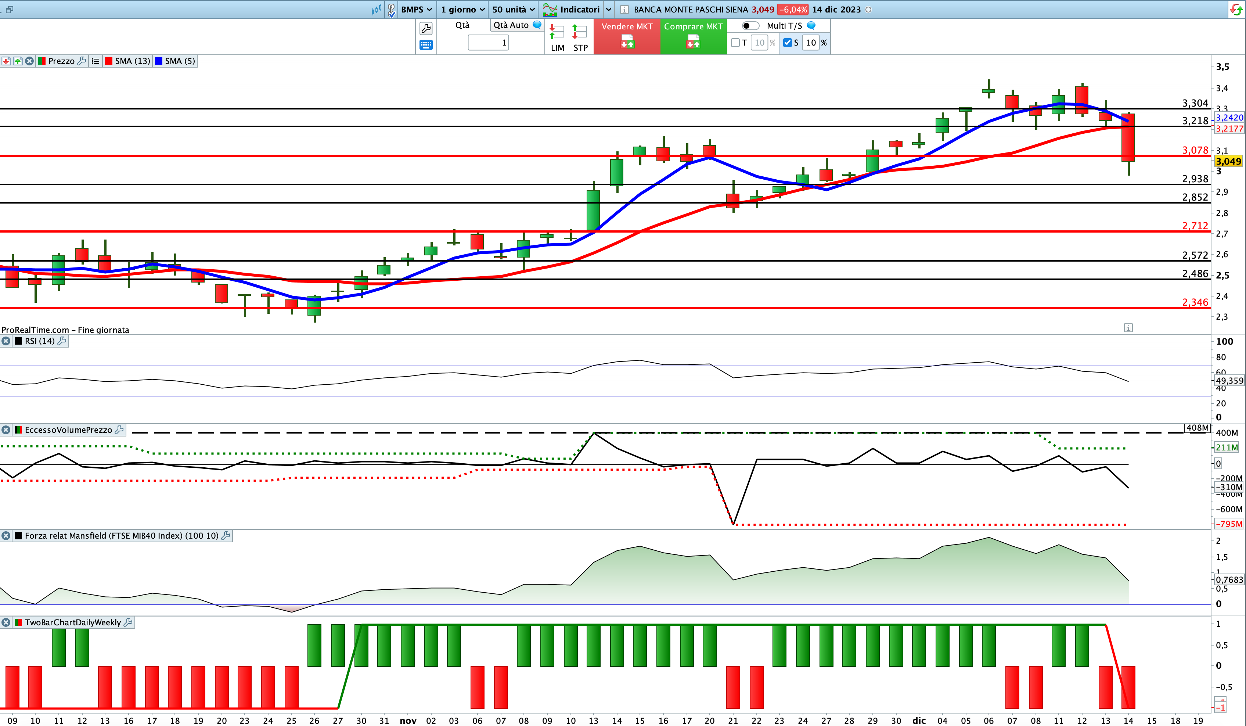Screen dimensions: 1246x726
Task: Click the list icon next to Prezzo
Action: pyautogui.click(x=96, y=61)
